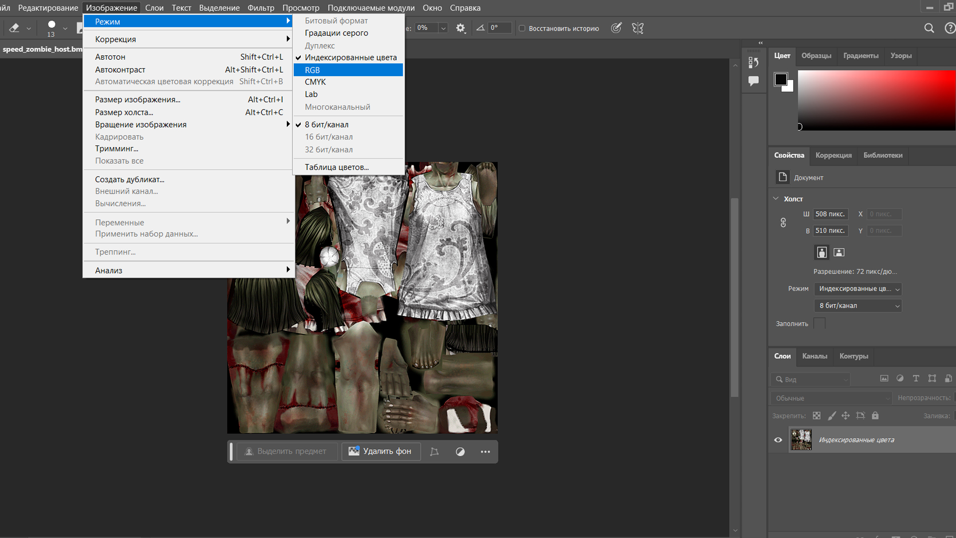Switch to Каналы tab
Viewport: 956px width, 538px height.
click(x=815, y=356)
